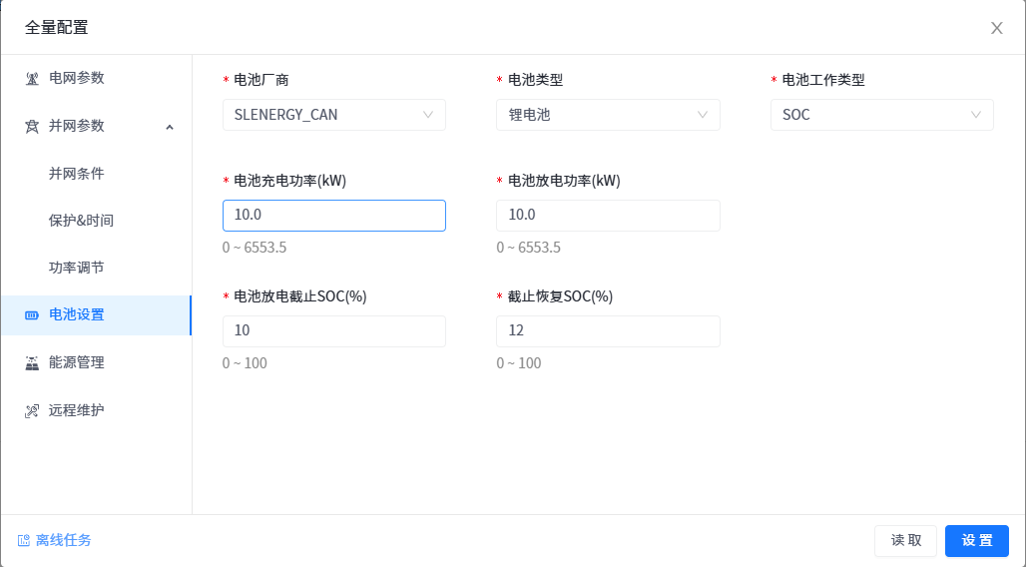1026x567 pixels.
Task: Click the grid parameters tower icon
Action: pos(32,79)
